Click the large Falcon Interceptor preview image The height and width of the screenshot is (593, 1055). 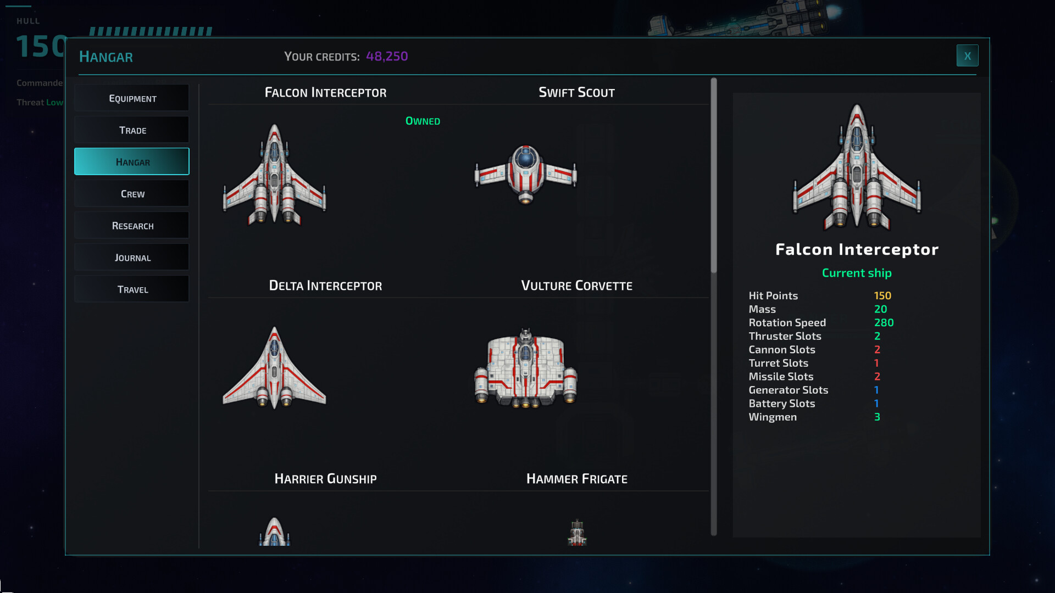[857, 167]
